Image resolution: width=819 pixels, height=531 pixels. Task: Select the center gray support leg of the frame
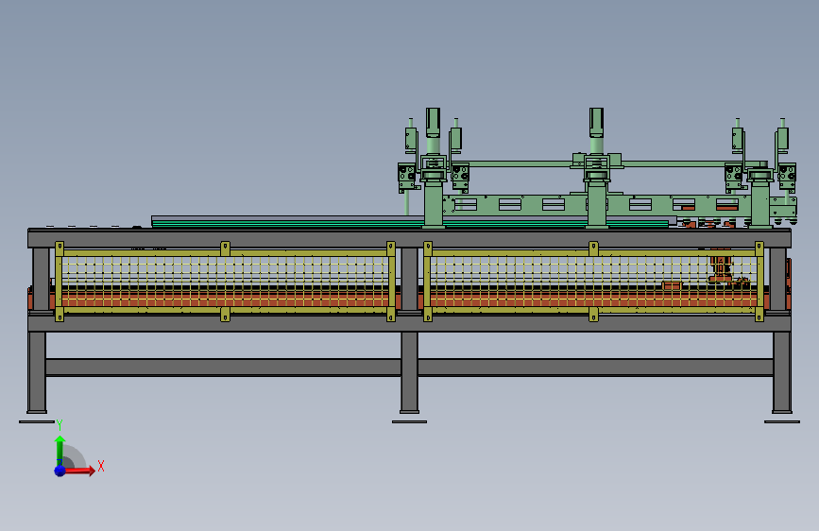[x=410, y=371]
